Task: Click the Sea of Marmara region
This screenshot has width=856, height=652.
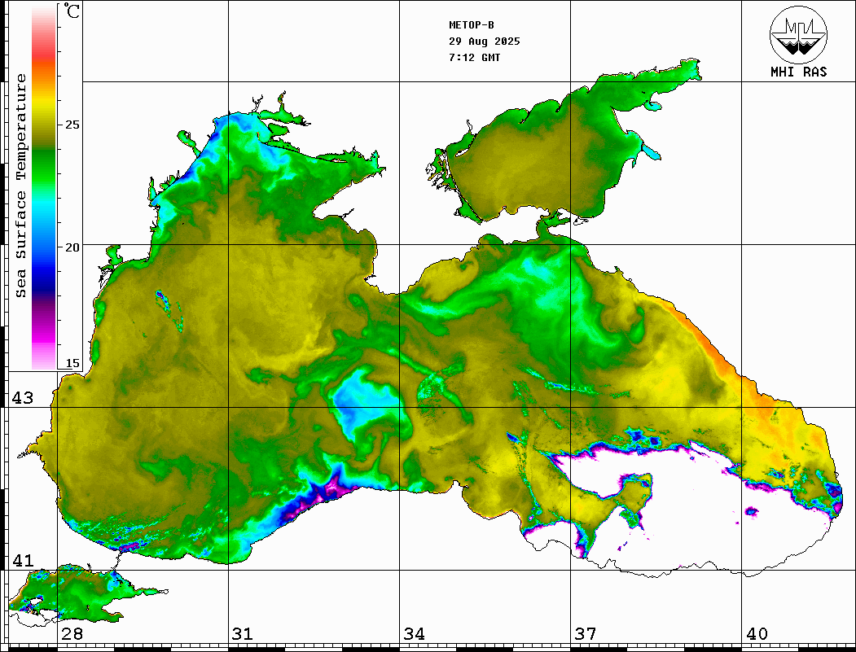Action: (77, 597)
